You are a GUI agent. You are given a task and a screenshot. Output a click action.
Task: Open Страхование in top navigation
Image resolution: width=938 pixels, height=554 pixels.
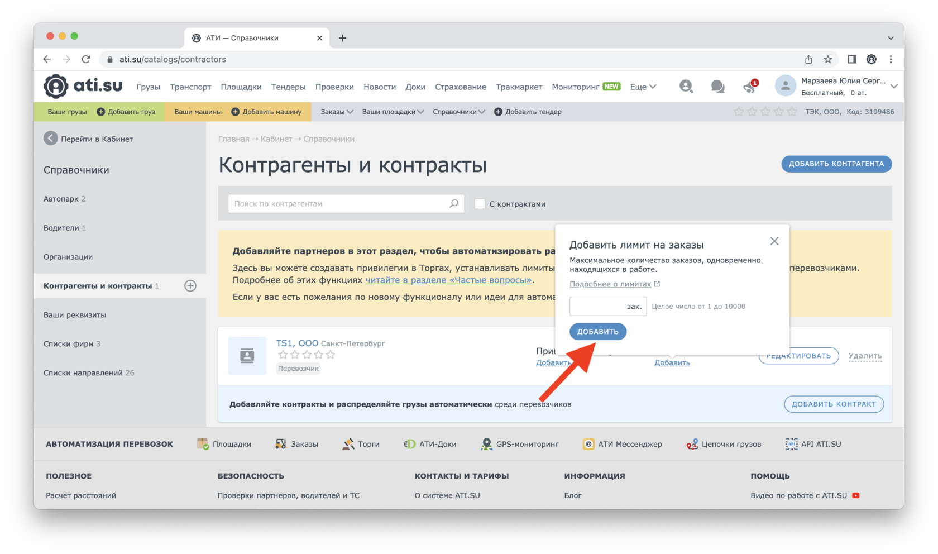coord(461,87)
